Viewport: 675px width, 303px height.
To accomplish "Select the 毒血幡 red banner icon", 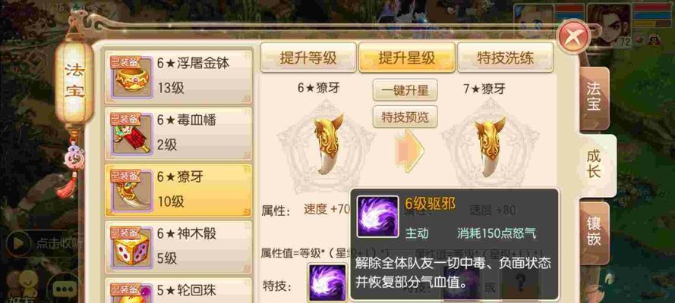I will 132,134.
